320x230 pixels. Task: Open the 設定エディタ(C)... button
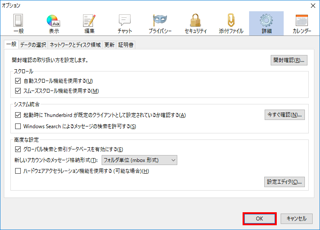[285, 182]
